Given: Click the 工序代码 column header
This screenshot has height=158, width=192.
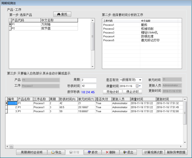Looking at the screenshot, I should [x=121, y=21].
